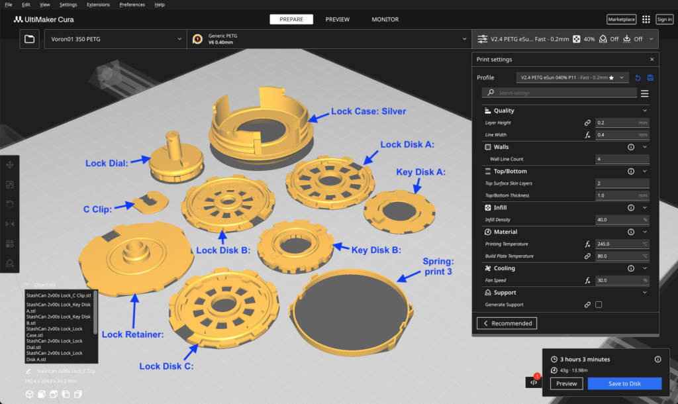Open the application switcher grid icon
The height and width of the screenshot is (404, 678).
[x=646, y=19]
